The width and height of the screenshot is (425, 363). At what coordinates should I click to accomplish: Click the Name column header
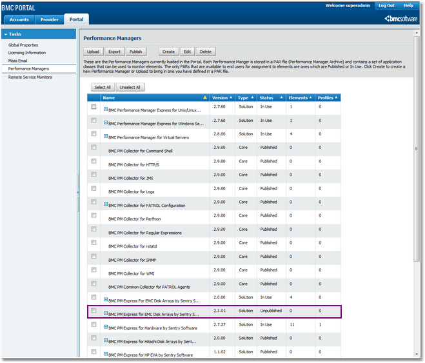[x=155, y=97]
